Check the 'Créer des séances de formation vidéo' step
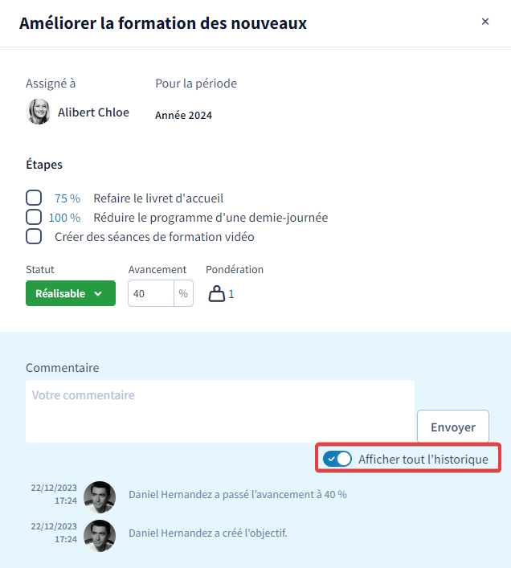The image size is (511, 568). (x=34, y=236)
